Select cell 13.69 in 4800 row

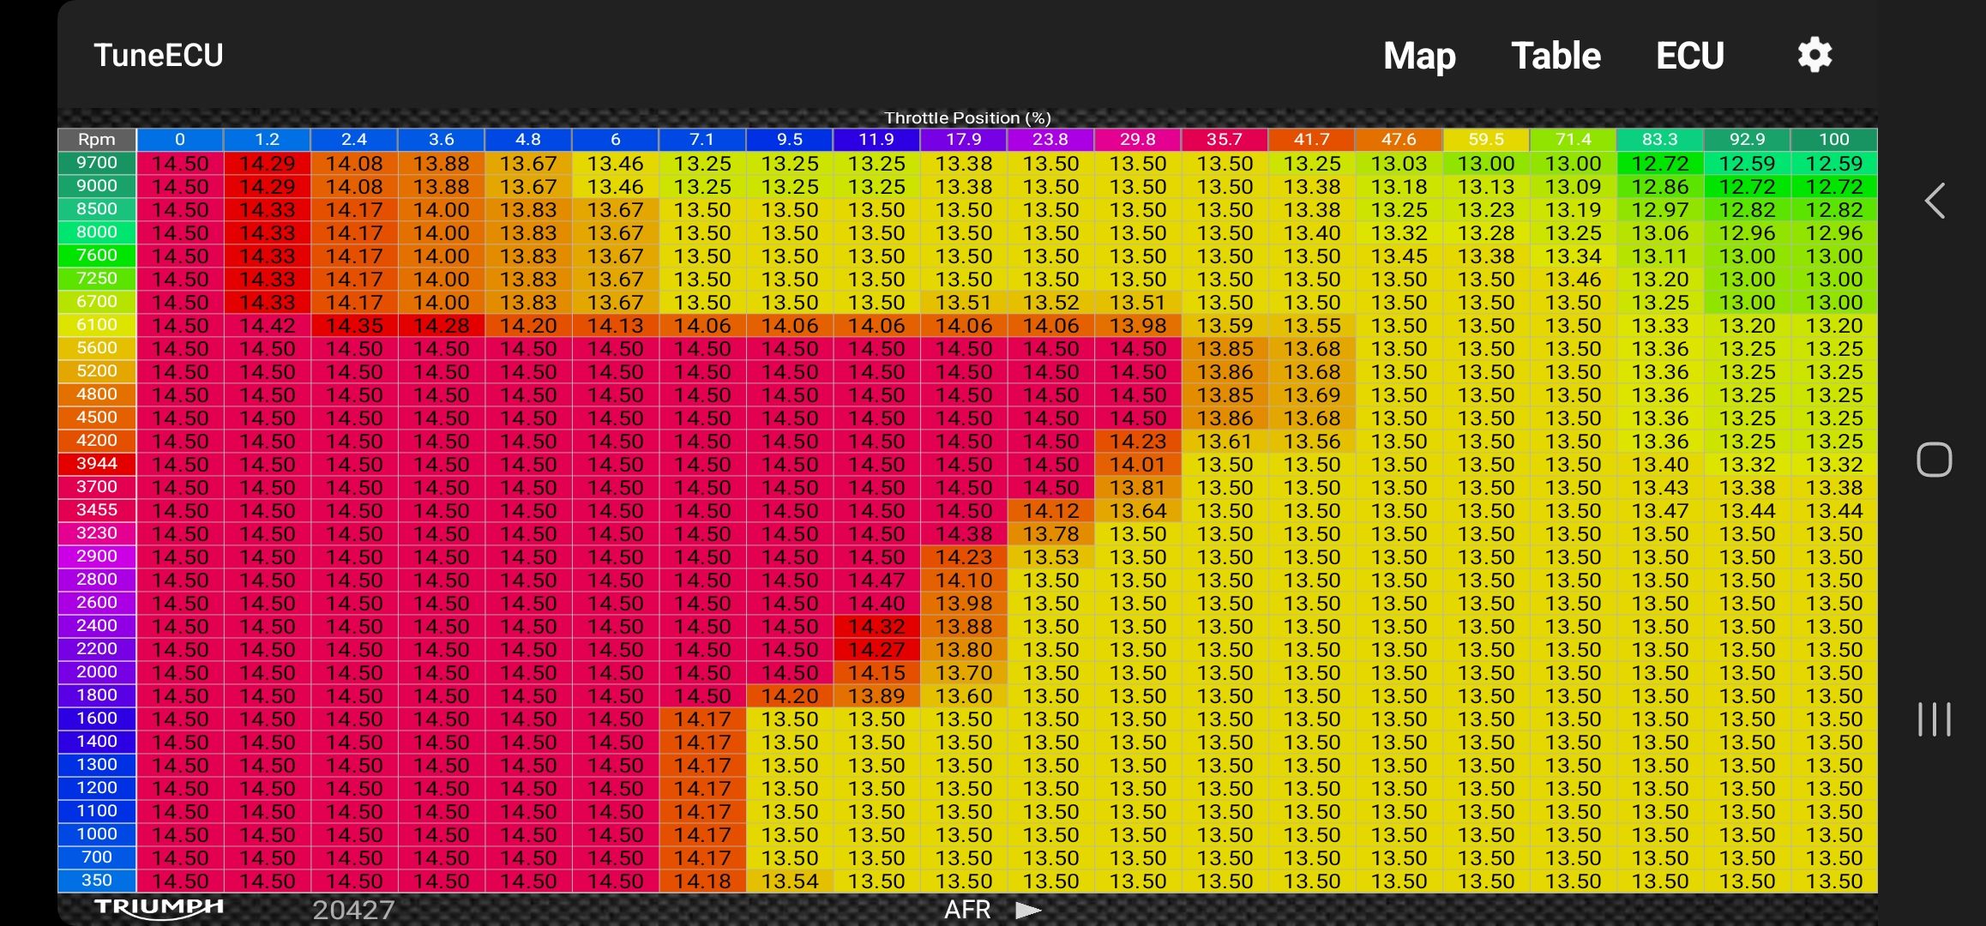(1311, 395)
